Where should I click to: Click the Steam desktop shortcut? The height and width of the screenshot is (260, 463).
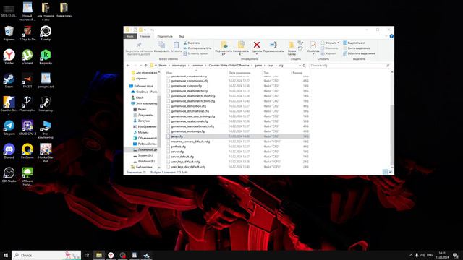coord(9,81)
